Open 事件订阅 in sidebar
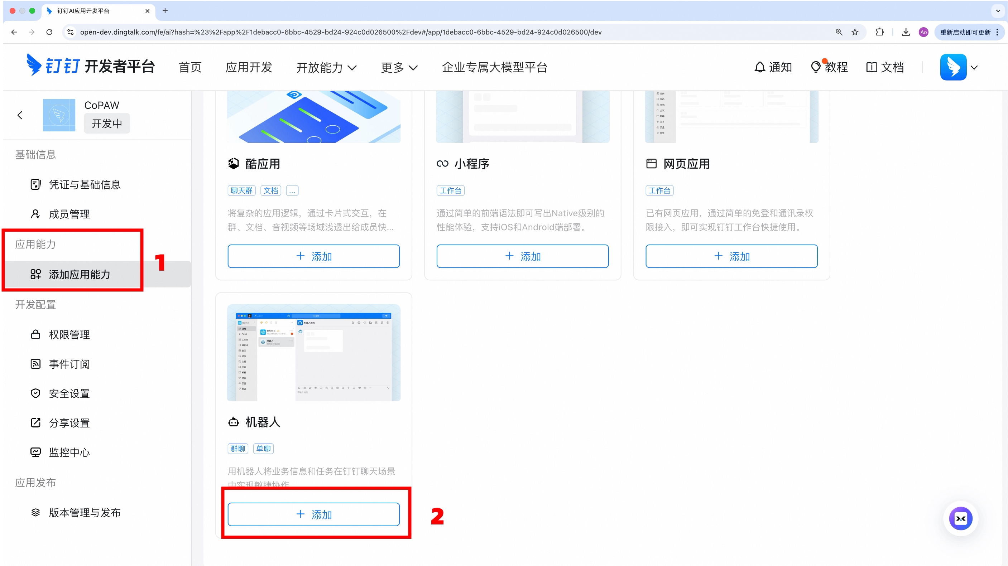1008x566 pixels. click(x=69, y=364)
